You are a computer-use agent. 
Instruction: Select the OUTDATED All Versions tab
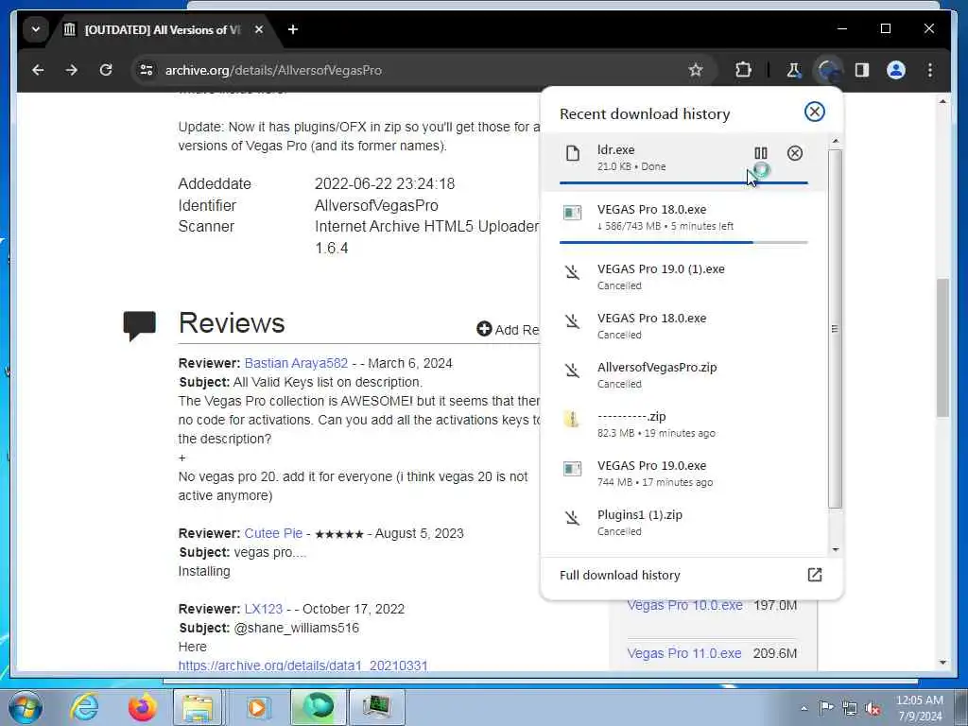pyautogui.click(x=161, y=29)
